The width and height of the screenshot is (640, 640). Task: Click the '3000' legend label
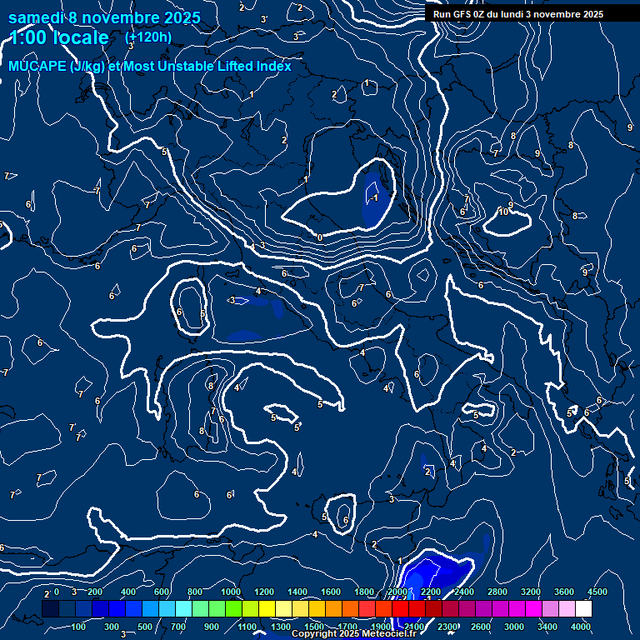[514, 627]
